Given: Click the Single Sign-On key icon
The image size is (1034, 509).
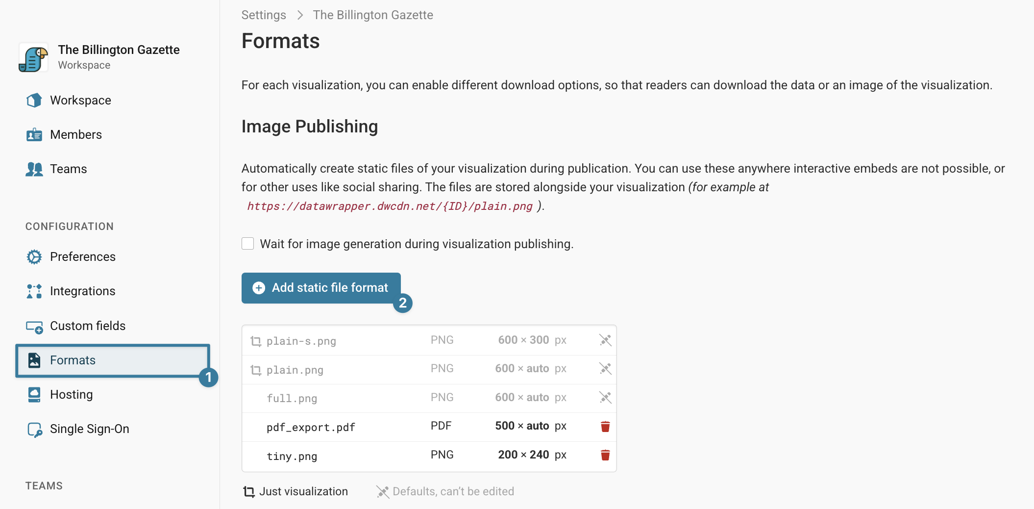Looking at the screenshot, I should click(34, 430).
